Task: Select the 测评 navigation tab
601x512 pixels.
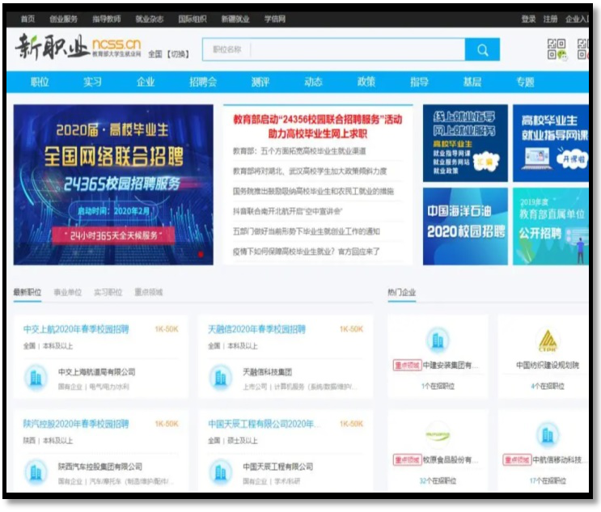Action: [x=260, y=82]
